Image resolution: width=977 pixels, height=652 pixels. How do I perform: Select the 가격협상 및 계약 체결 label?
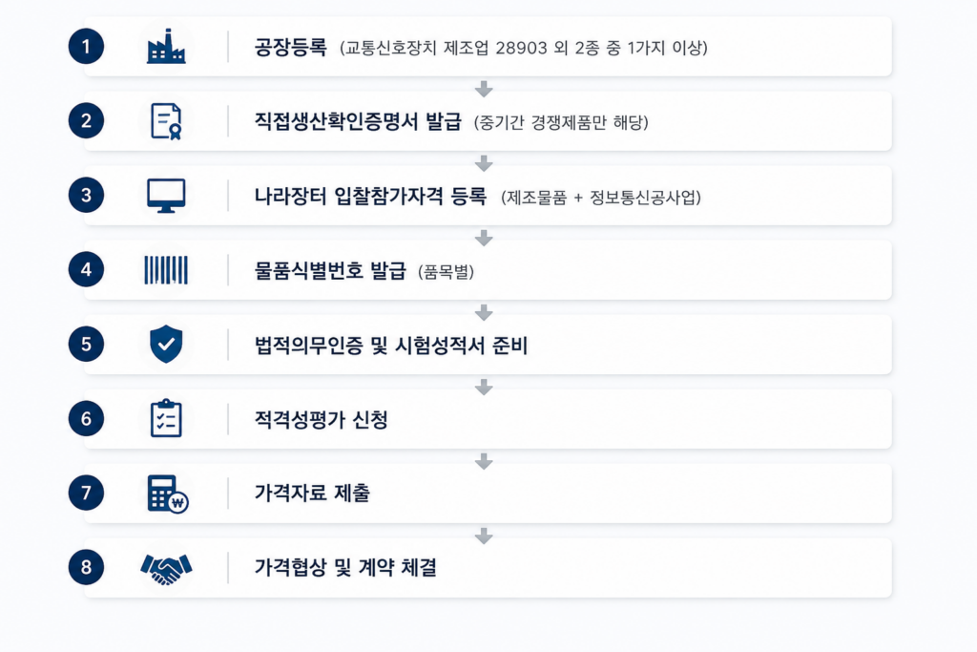[x=345, y=568]
